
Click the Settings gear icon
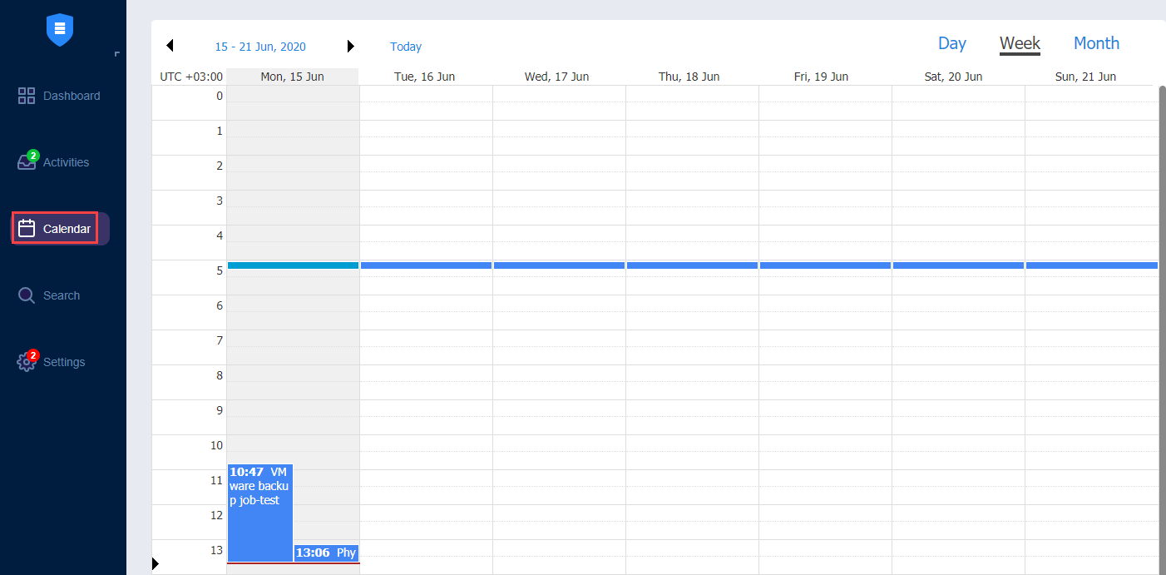(x=27, y=362)
